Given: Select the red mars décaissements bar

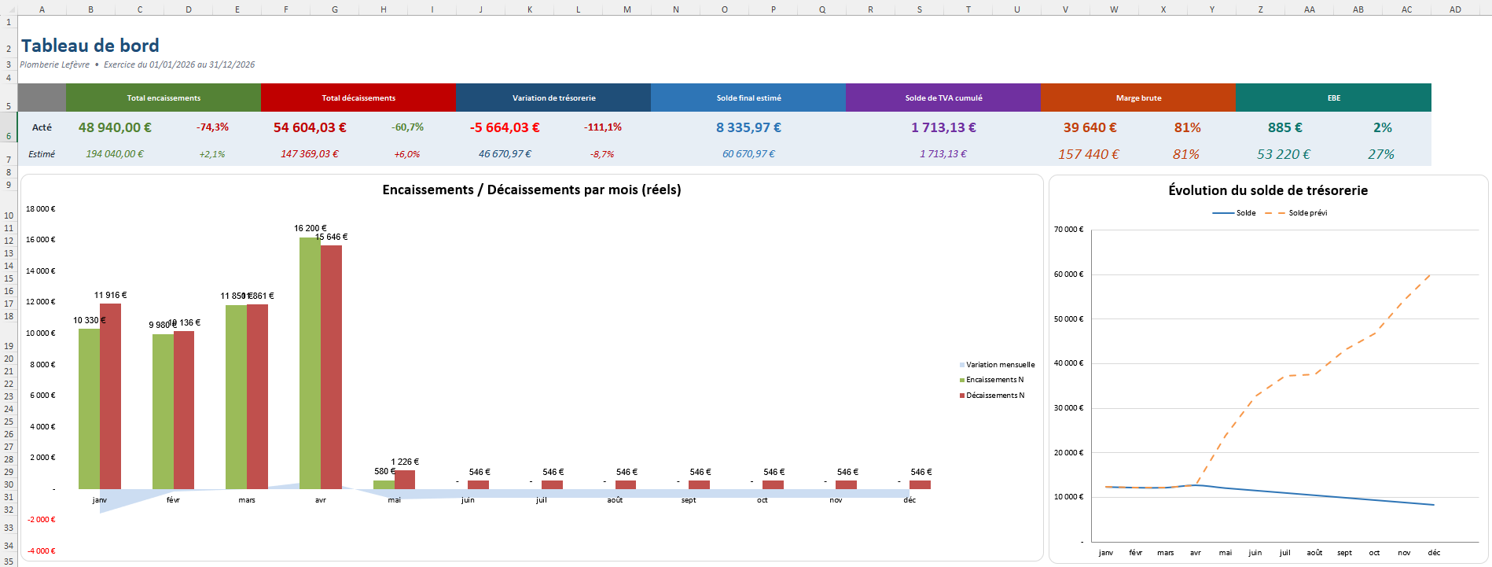Looking at the screenshot, I should coord(257,396).
